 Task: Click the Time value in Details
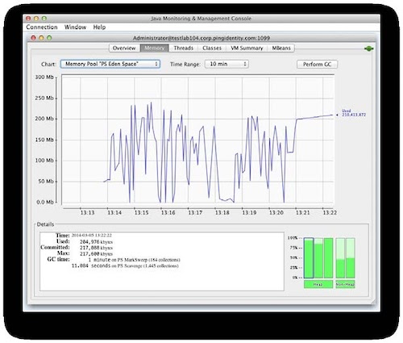tap(91, 236)
